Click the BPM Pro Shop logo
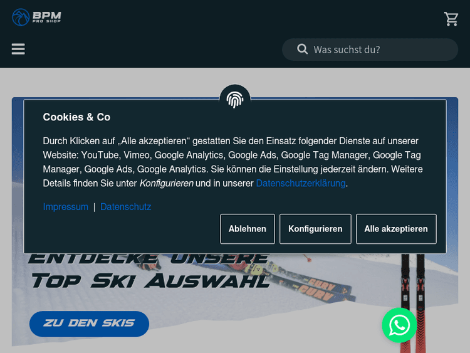This screenshot has height=353, width=470. tap(36, 17)
